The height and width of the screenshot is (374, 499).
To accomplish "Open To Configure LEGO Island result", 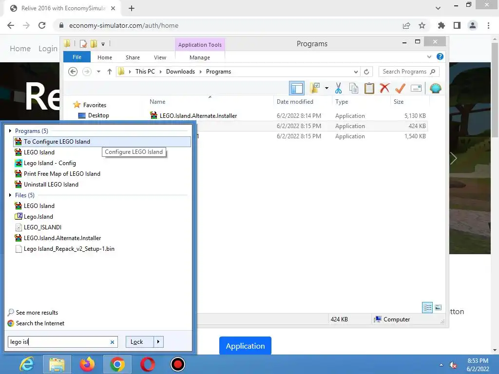I will pyautogui.click(x=102, y=142).
